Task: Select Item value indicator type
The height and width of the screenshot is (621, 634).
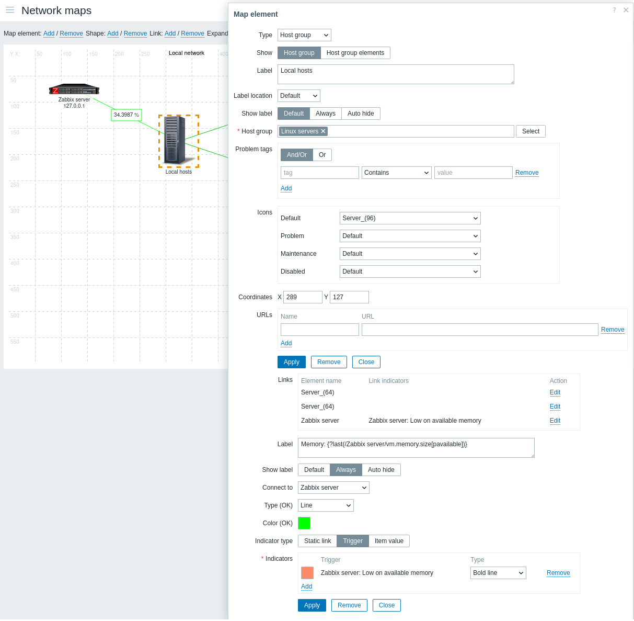Action: pyautogui.click(x=389, y=541)
